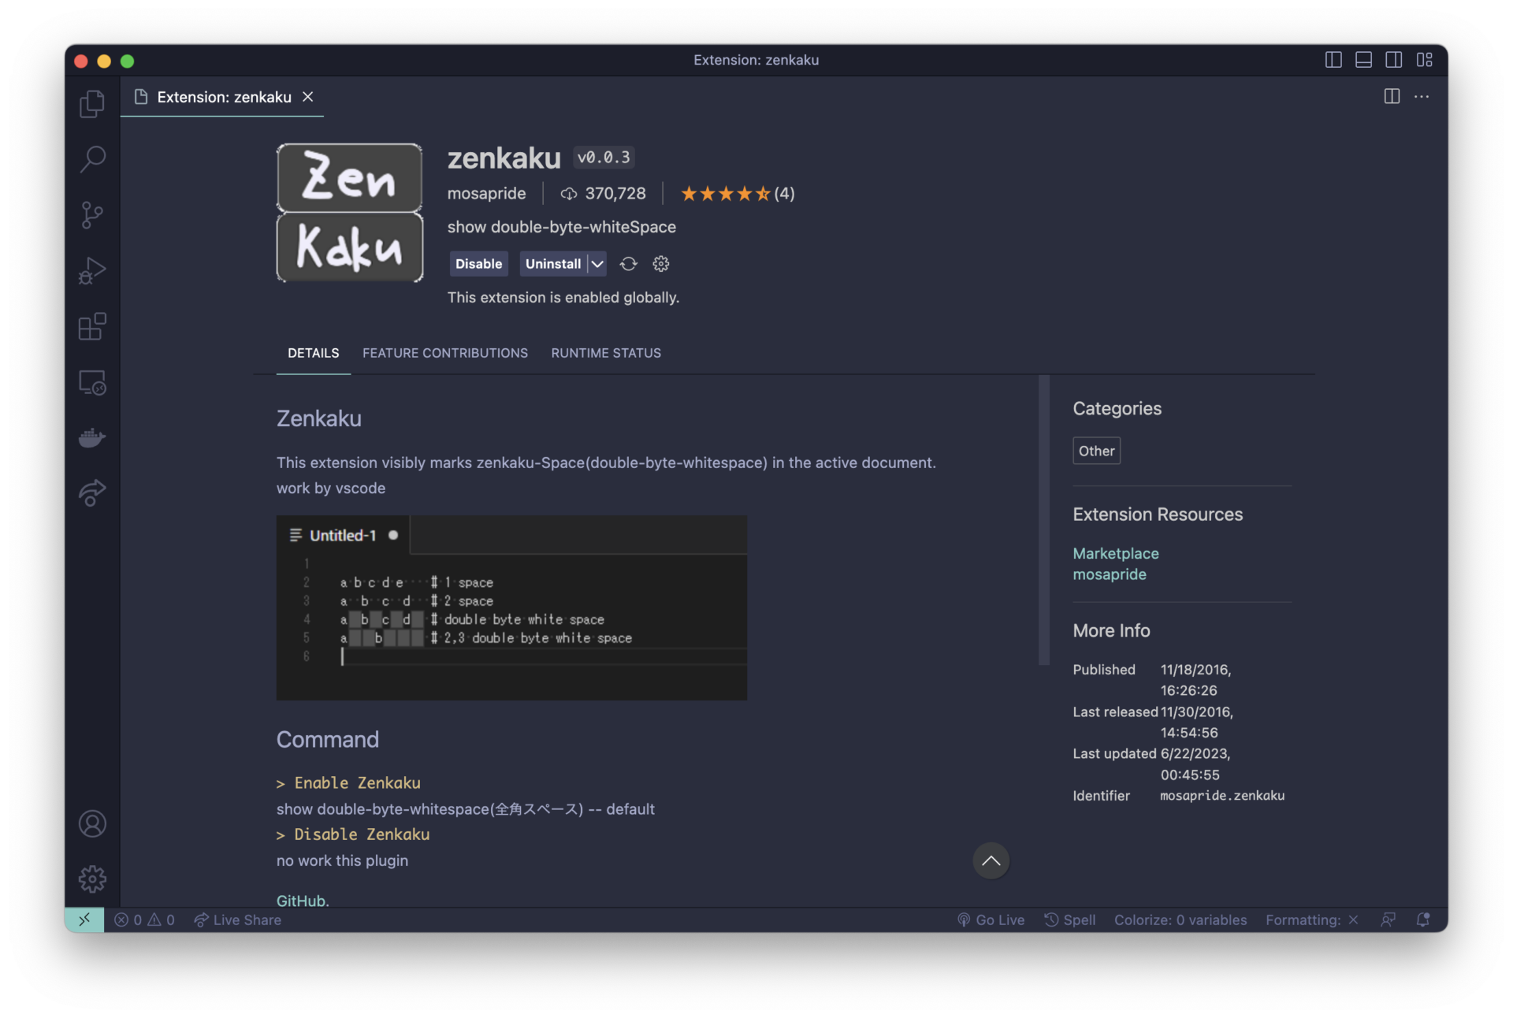Click the ZenKaku extension logo

(x=350, y=213)
